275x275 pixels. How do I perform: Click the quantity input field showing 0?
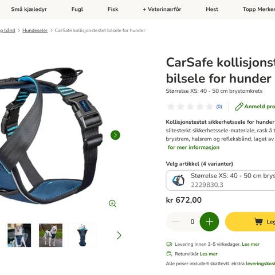click(192, 222)
